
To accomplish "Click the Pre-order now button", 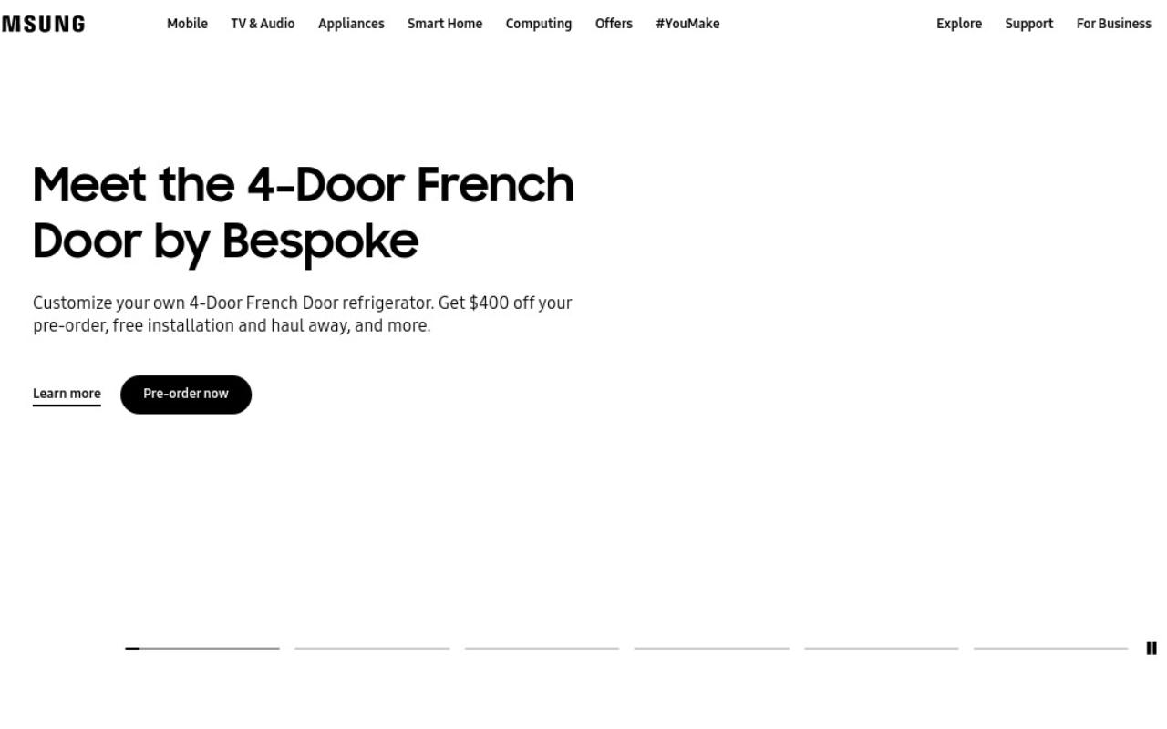I will pos(186,395).
